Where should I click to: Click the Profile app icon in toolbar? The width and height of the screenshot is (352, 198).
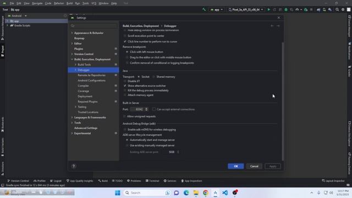[297, 10]
